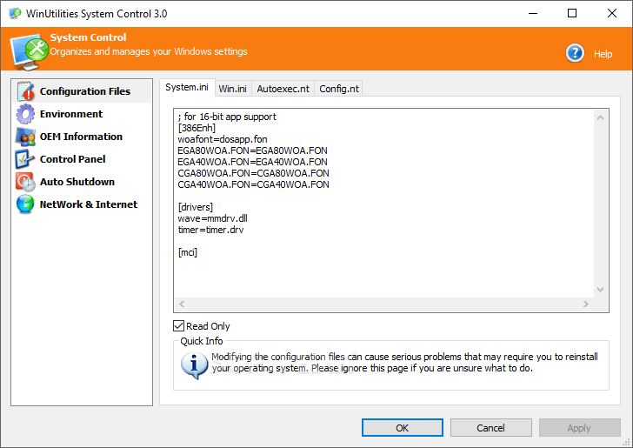Click the line "[386Enh]" in editor
This screenshot has height=448, width=633.
tap(197, 128)
